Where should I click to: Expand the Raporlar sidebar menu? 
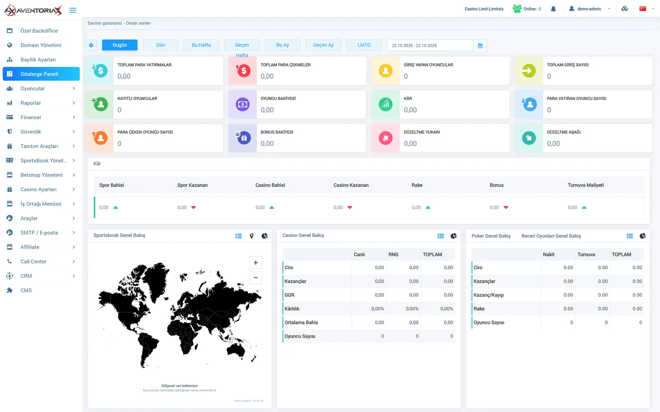click(41, 103)
